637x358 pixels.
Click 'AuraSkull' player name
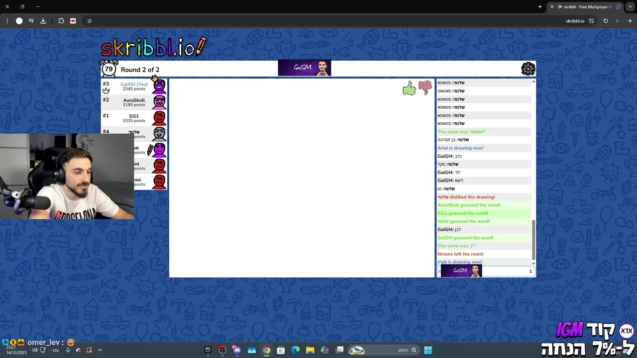[x=134, y=100]
